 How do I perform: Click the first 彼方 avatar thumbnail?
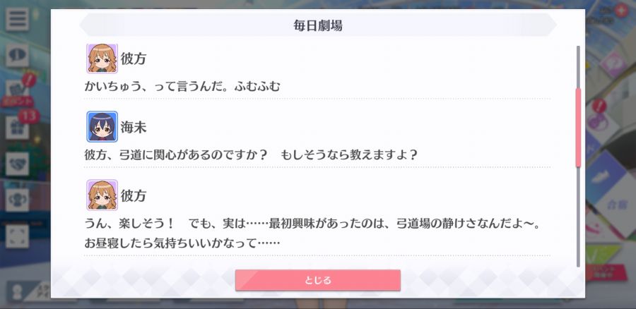(x=102, y=59)
